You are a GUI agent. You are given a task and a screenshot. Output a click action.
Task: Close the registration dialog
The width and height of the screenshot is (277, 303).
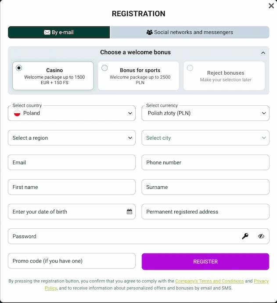click(271, 6)
